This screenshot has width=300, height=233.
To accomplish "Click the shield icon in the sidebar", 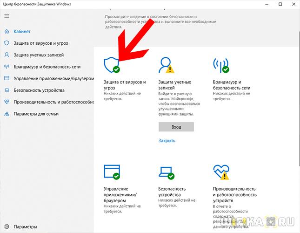I will [x=7, y=43].
